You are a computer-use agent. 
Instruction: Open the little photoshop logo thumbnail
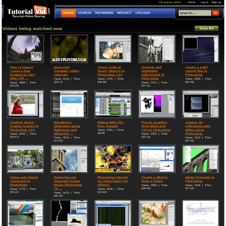point(200,213)
